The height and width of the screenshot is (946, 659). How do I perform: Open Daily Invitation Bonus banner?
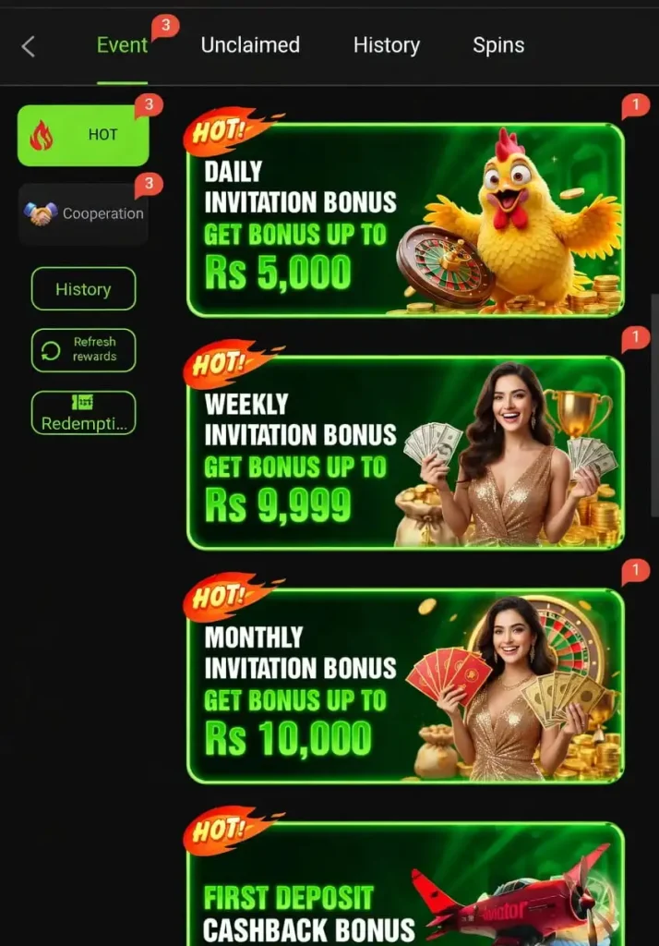tap(405, 220)
